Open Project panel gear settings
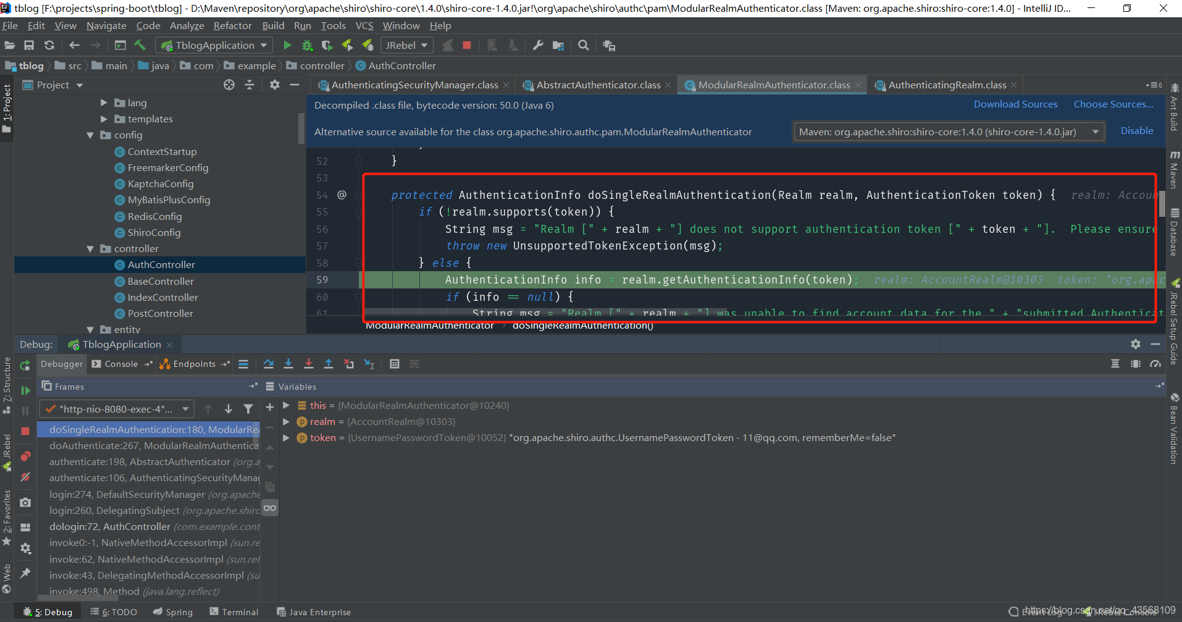The height and width of the screenshot is (622, 1182). pyautogui.click(x=275, y=85)
